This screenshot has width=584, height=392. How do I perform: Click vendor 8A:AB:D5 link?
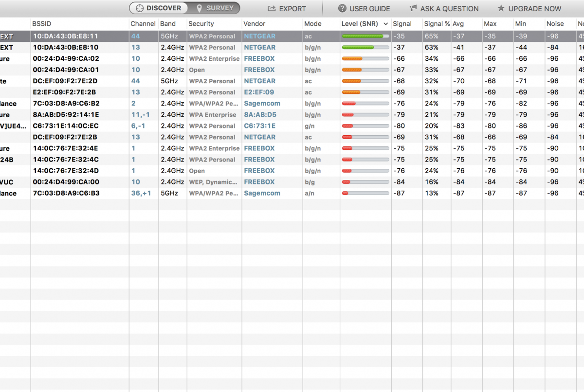[x=260, y=114]
